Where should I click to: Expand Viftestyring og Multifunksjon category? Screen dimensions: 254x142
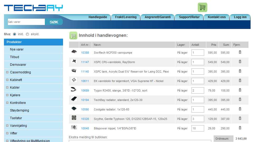[7, 141]
